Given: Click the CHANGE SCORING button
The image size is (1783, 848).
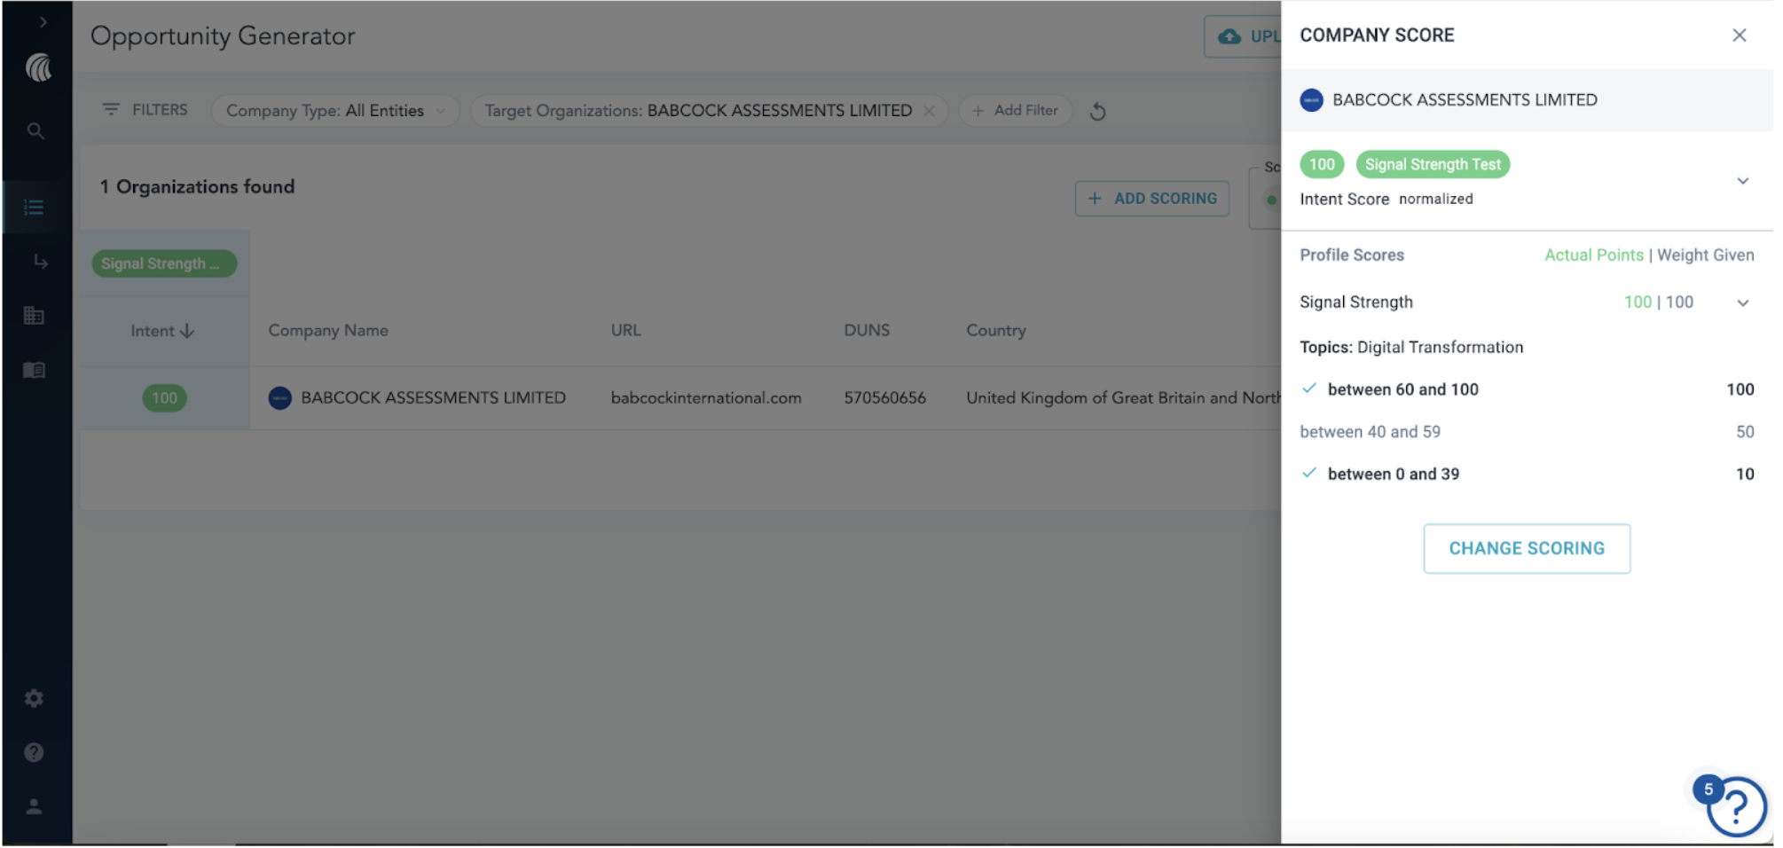Looking at the screenshot, I should pyautogui.click(x=1526, y=549).
